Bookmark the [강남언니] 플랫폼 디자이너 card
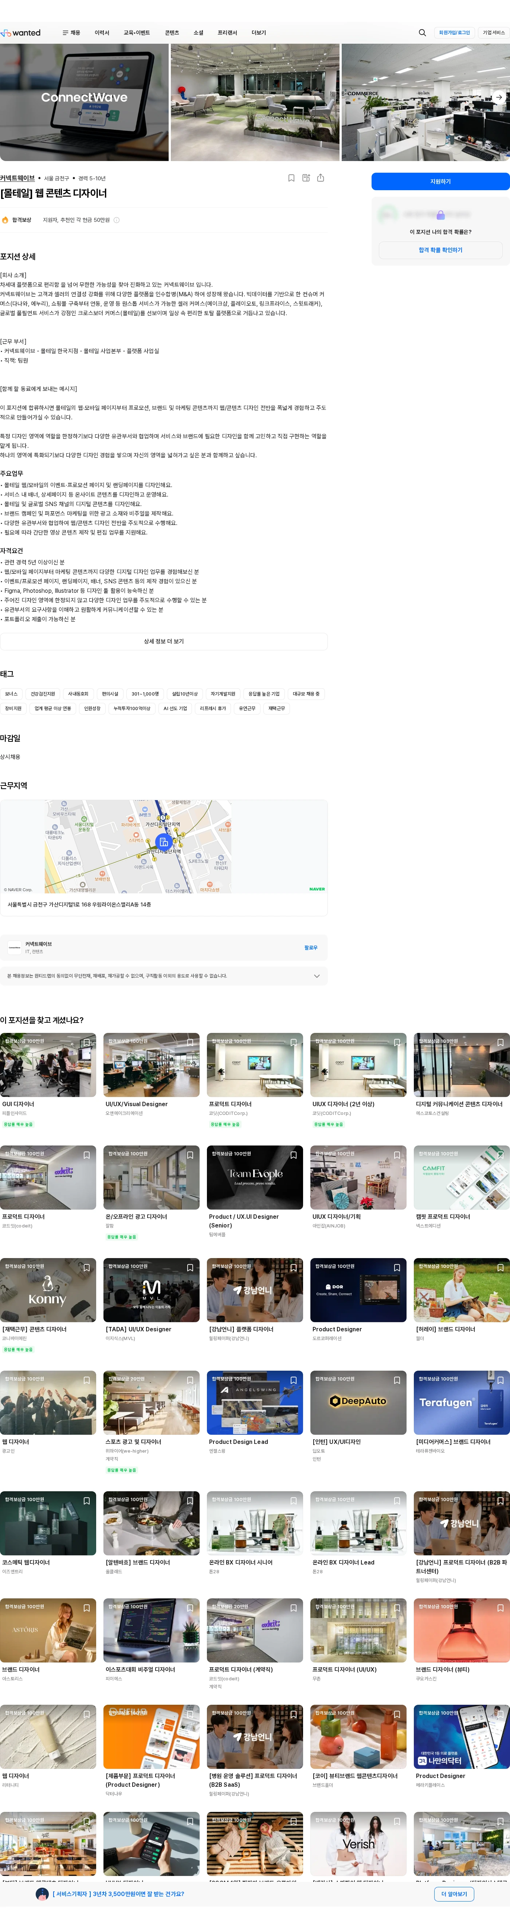The height and width of the screenshot is (1919, 510). pos(293,1267)
